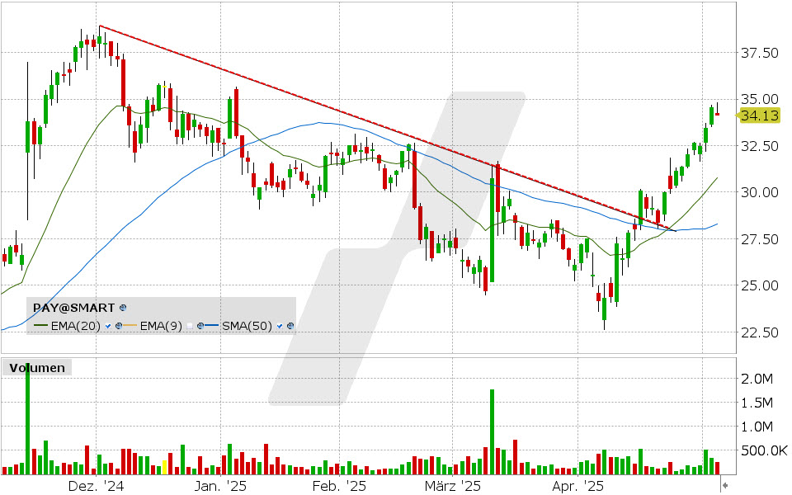Click the EMA(9) legend label
This screenshot has height=495, width=792.
(x=161, y=327)
